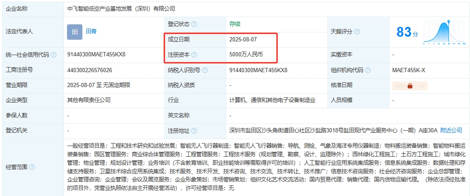Click 工商注册号 value 440300226576026
This screenshot has width=470, height=196.
90,70
